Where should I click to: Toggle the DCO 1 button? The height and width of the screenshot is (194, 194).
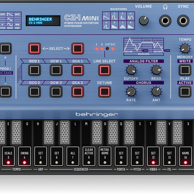pos(35,70)
